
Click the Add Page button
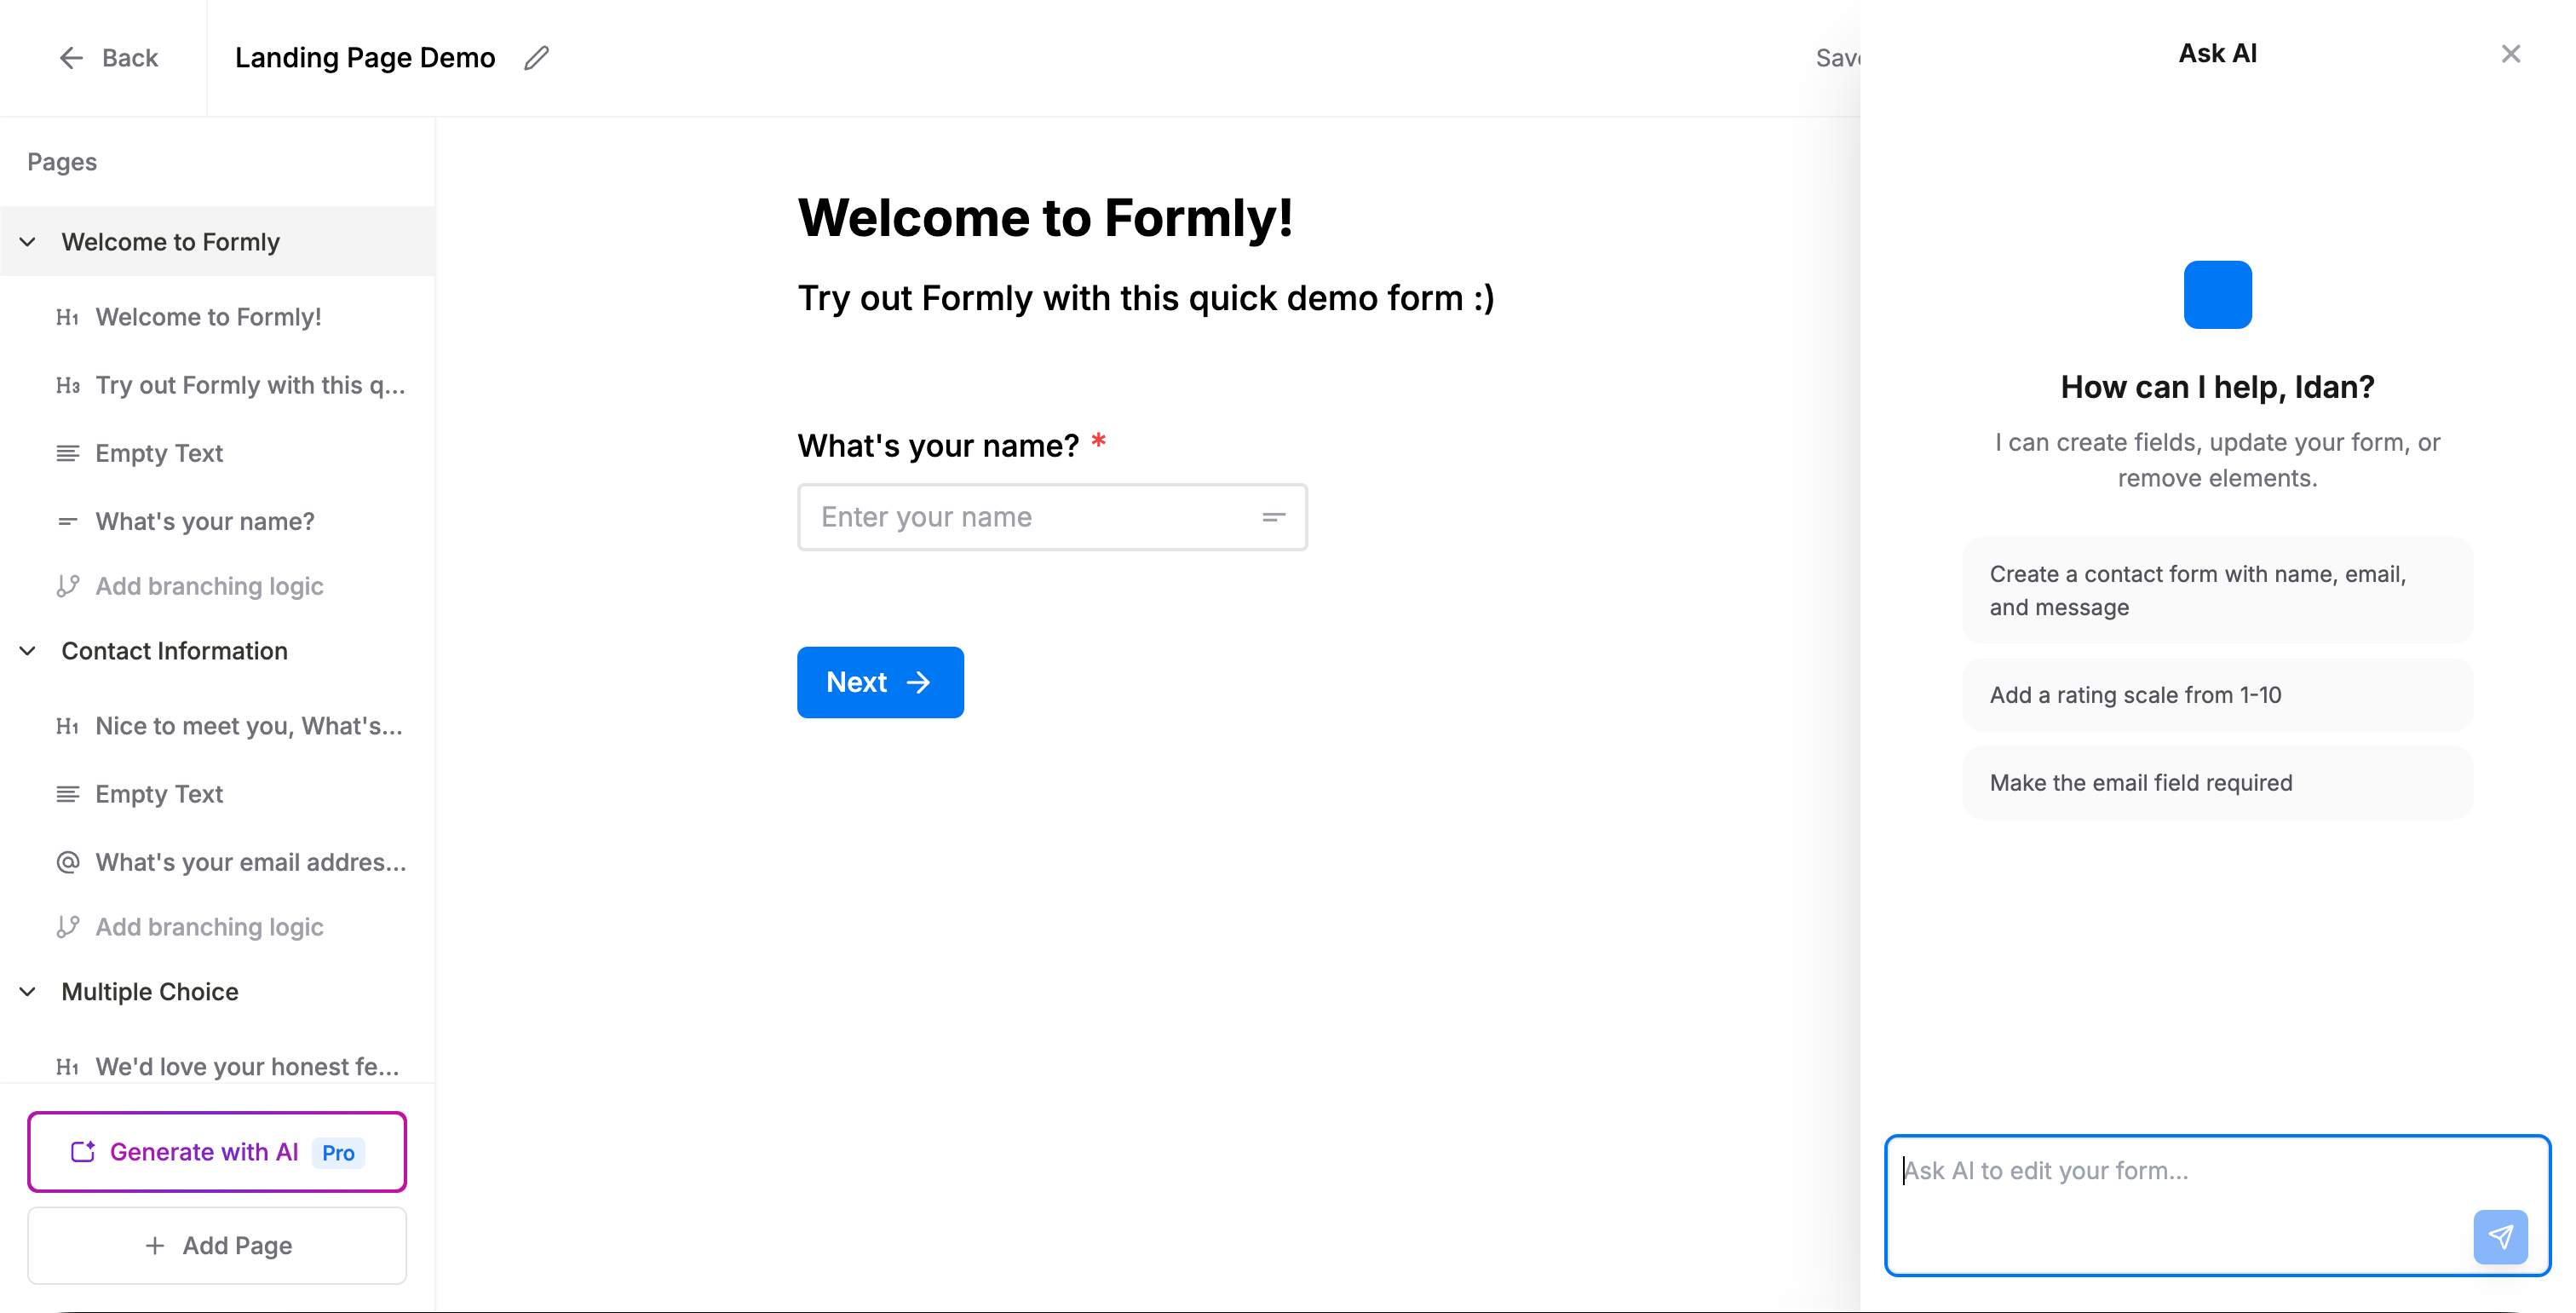[x=217, y=1246]
